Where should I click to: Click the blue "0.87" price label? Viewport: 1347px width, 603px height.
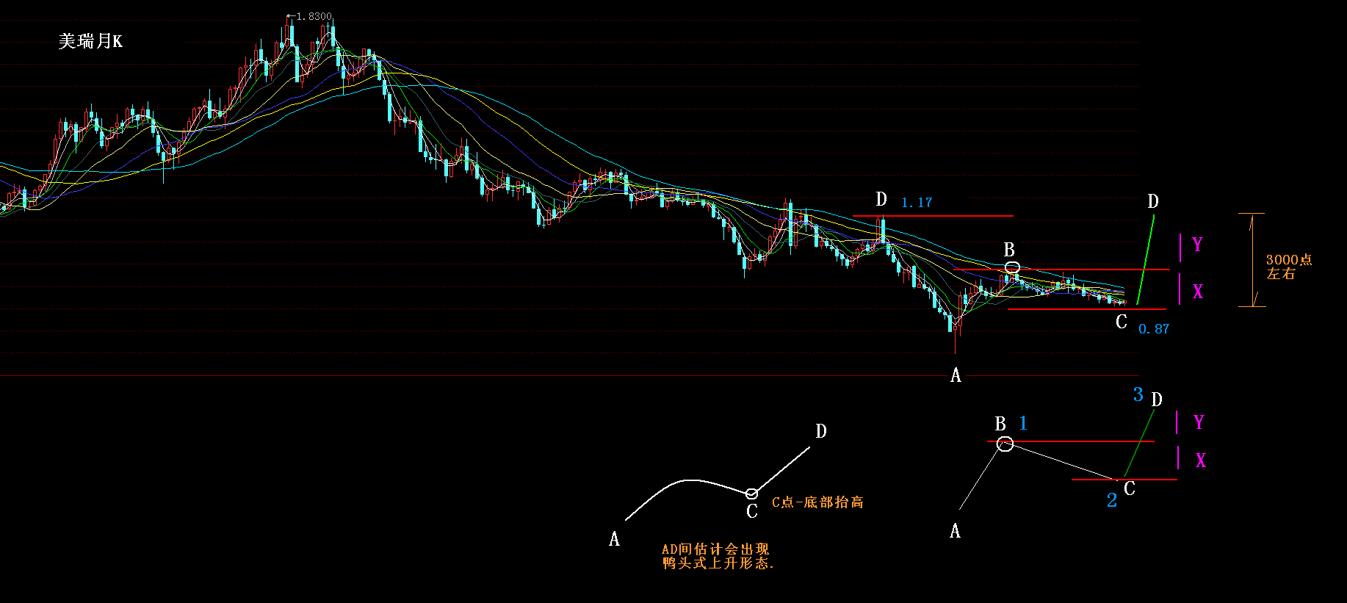[1154, 329]
